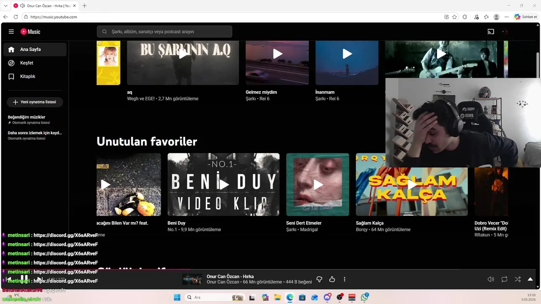Click the İnanmam song title
Viewport: 541px width, 304px height.
(325, 92)
